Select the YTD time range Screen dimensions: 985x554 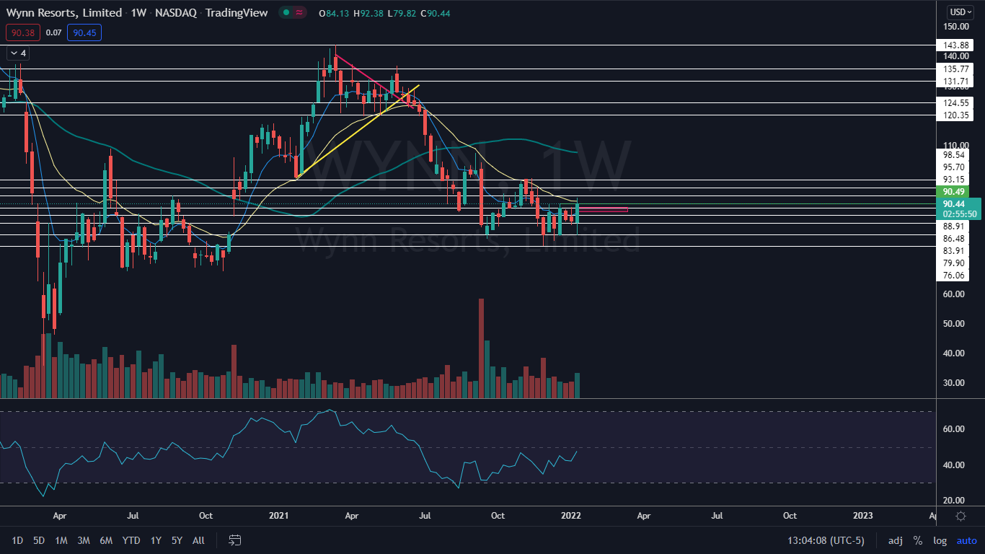click(x=131, y=540)
